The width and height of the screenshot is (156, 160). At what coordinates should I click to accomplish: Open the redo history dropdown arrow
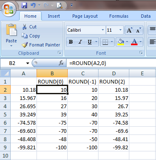52,5
